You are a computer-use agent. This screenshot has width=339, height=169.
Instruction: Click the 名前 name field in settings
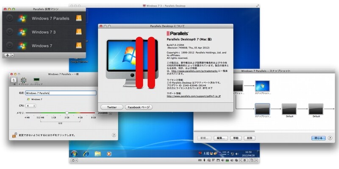[61, 93]
